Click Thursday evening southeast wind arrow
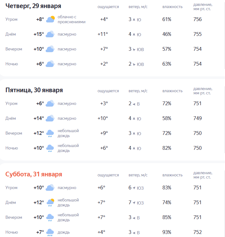Screen dimensions: 225x237 (x=134, y=50)
